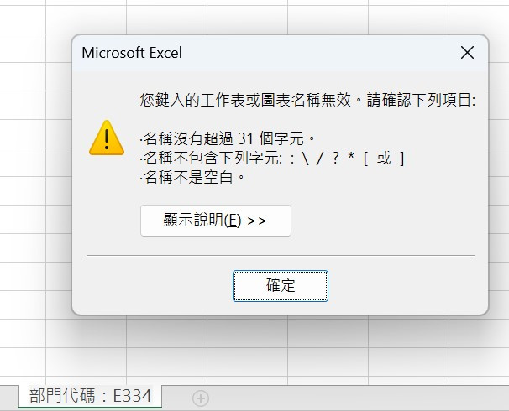Viewport: 509px width, 411px height.
Task: Click tab navigation area left of sheet tab
Action: (x=9, y=398)
